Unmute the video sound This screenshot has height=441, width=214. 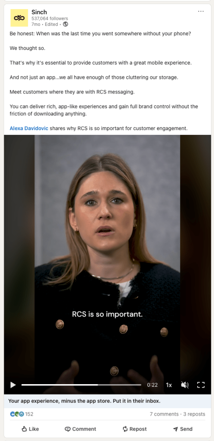185,385
